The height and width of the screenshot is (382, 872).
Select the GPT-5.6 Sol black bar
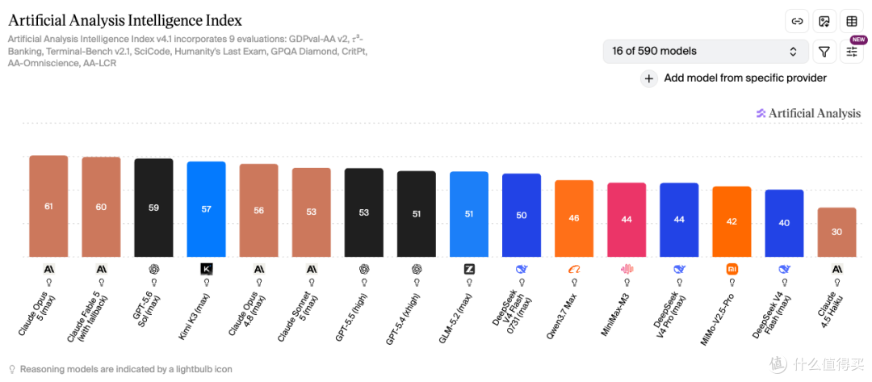point(153,208)
